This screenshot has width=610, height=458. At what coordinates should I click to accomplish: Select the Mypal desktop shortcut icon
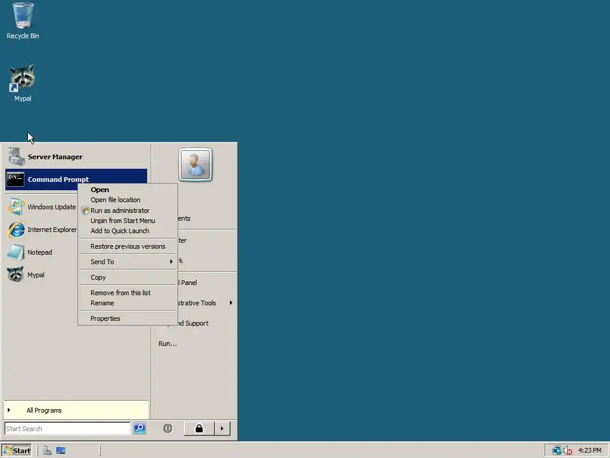coord(23,83)
